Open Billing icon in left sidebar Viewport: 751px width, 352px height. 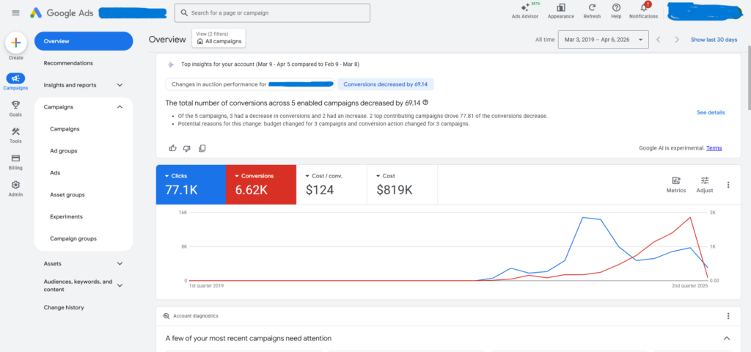click(x=15, y=159)
